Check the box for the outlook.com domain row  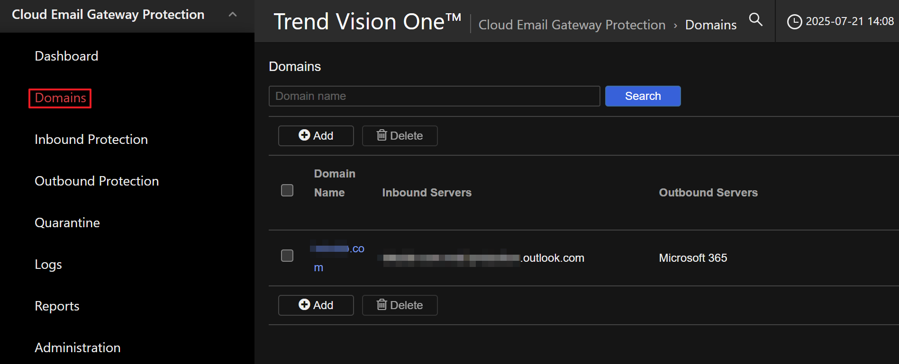[x=287, y=256]
